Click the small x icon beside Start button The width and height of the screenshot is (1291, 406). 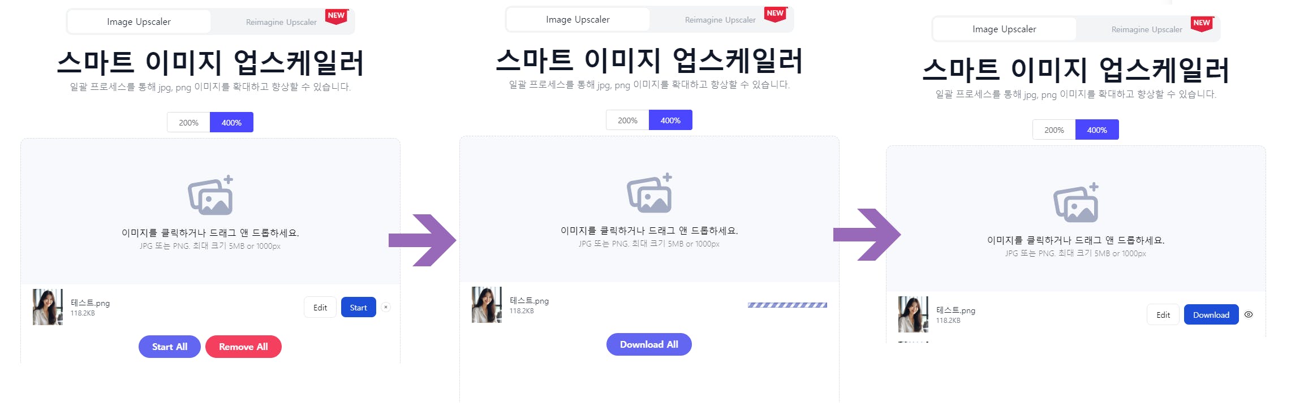(386, 307)
